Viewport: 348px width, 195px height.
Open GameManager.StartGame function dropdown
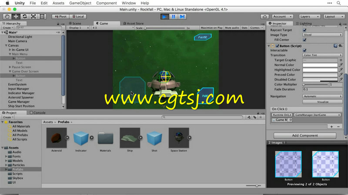tap(318, 115)
